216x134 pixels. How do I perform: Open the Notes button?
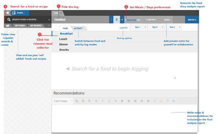[x=167, y=20]
